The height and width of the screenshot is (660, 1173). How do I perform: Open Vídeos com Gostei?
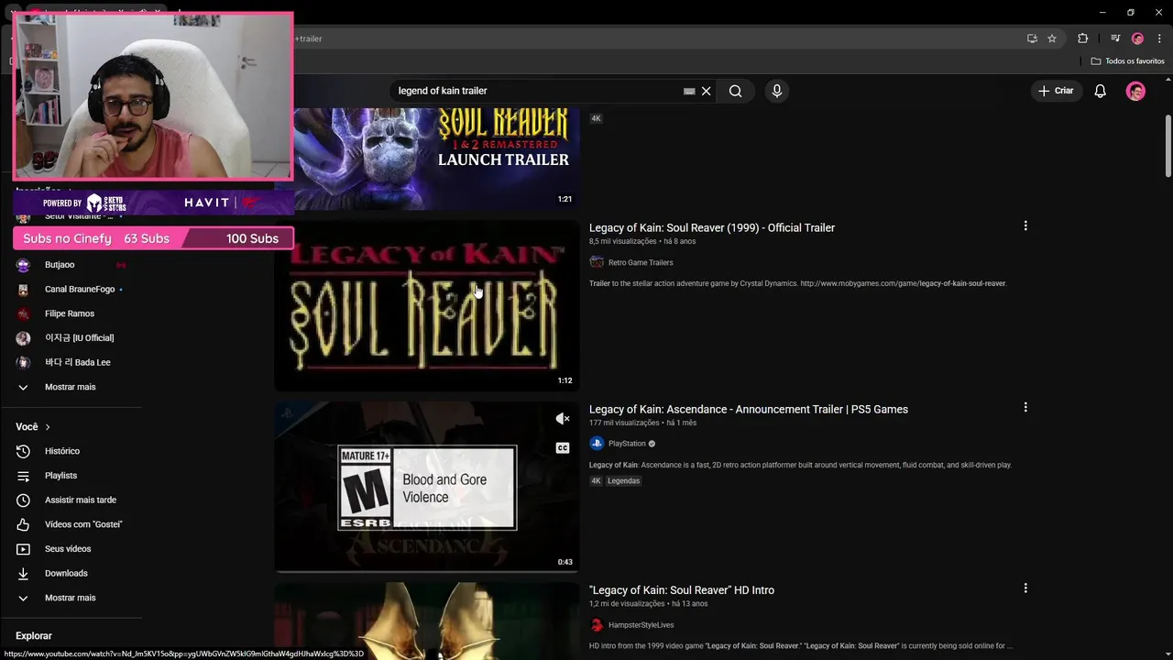point(83,524)
